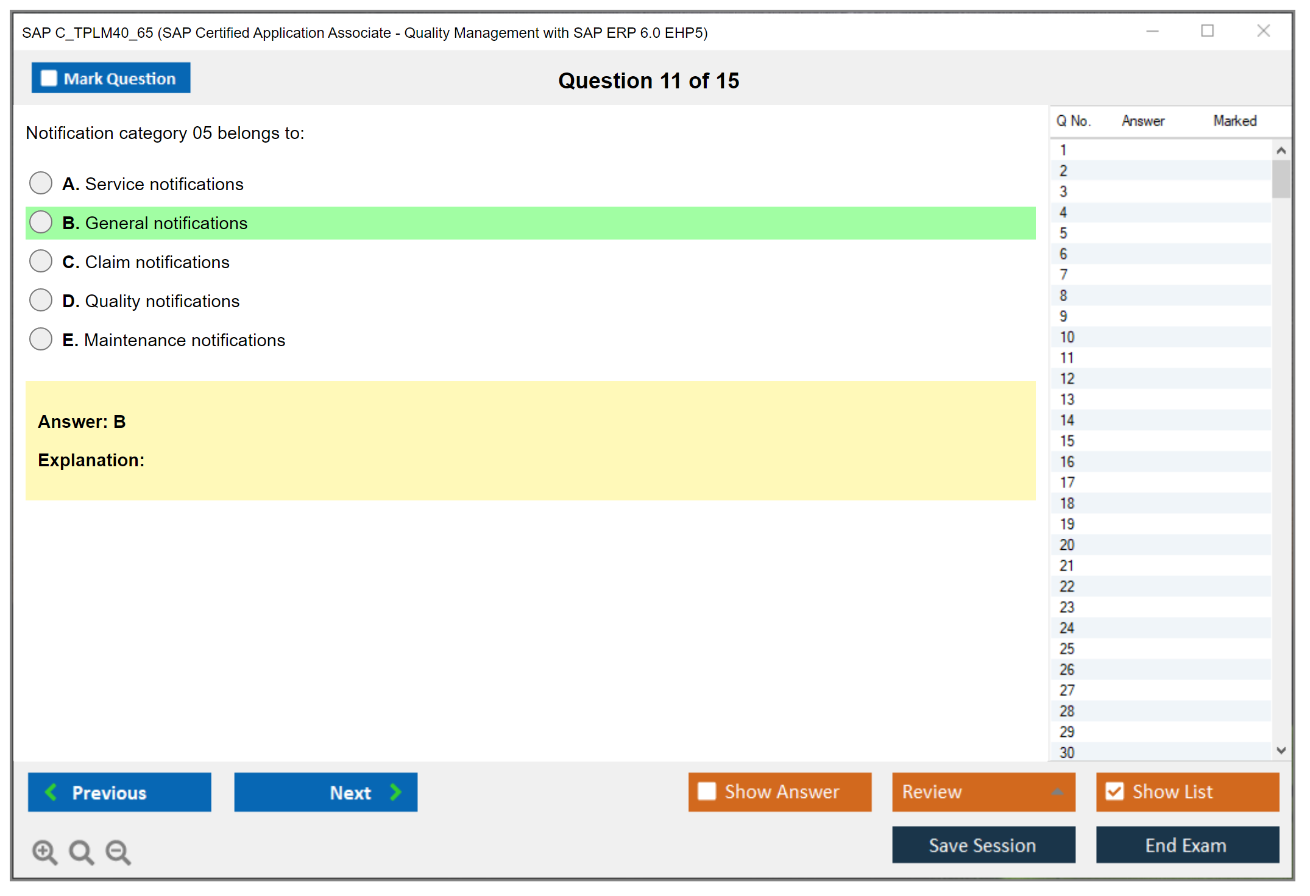This screenshot has height=896, width=1310.
Task: Enable the Show Answer checkbox
Action: (x=707, y=791)
